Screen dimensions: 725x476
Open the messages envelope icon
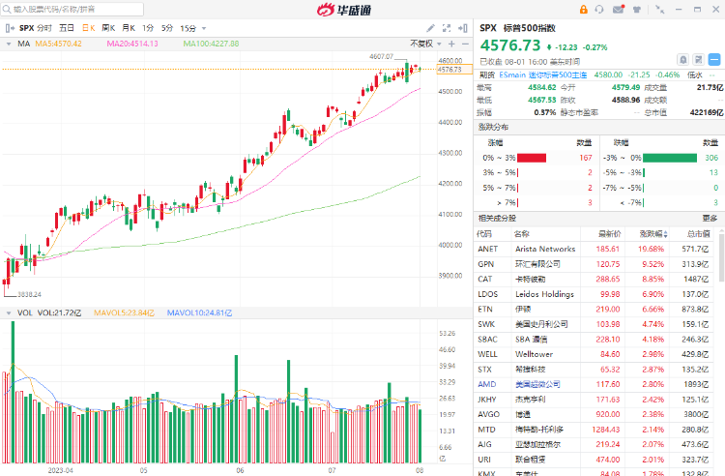click(619, 10)
